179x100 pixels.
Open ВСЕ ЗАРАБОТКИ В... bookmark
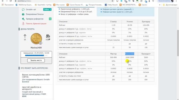[x=128, y=5]
